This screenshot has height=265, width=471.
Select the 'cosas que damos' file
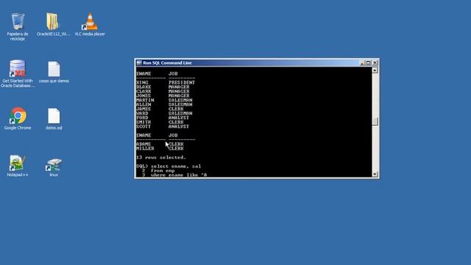click(x=54, y=72)
